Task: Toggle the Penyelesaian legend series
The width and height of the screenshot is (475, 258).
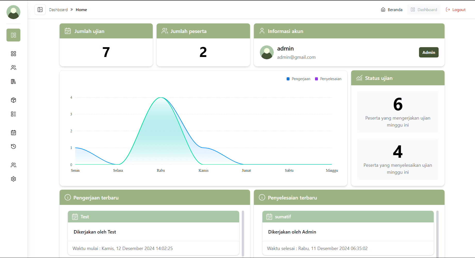Action: [x=328, y=79]
